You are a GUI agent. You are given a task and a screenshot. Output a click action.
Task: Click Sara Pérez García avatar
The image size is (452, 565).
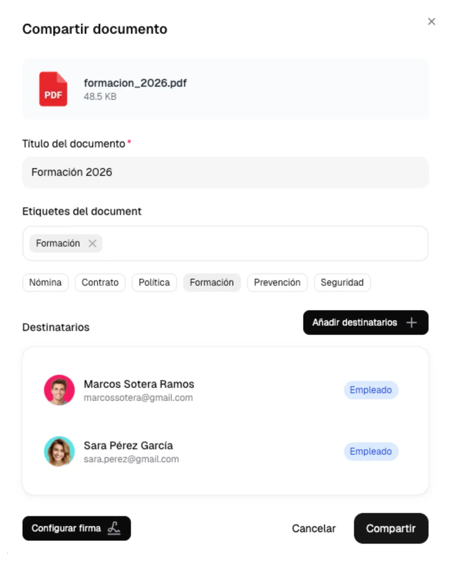click(59, 451)
